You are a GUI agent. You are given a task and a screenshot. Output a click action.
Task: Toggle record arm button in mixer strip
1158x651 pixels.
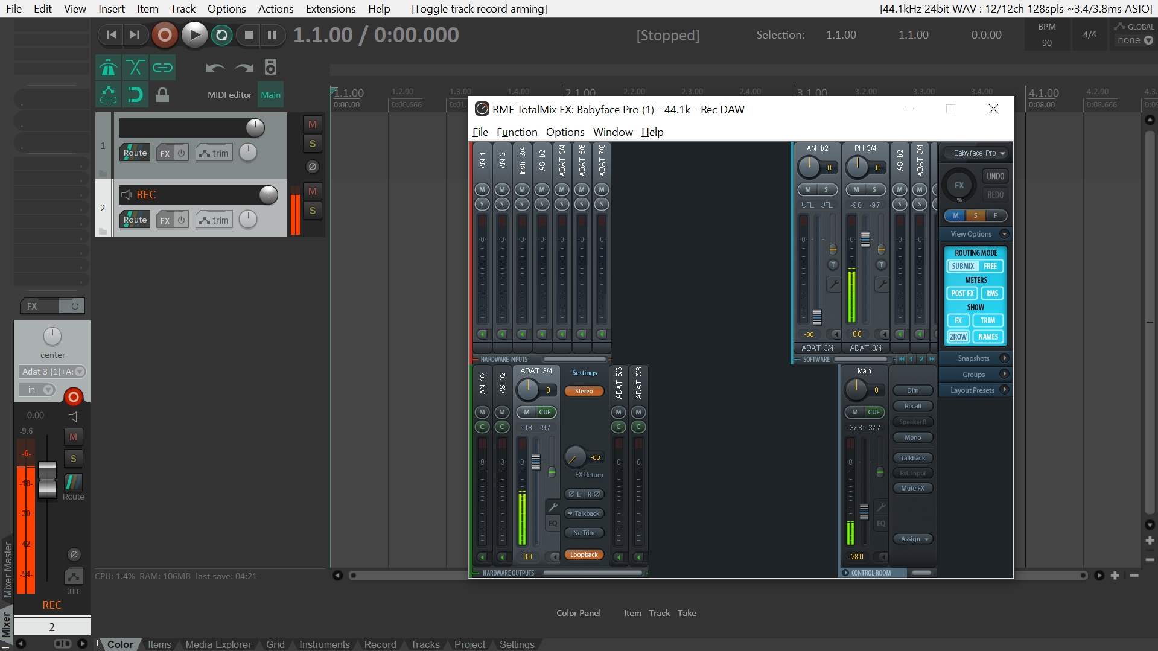[73, 396]
